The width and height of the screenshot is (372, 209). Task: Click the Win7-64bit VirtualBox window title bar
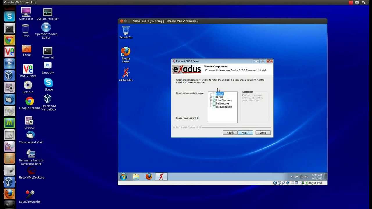pyautogui.click(x=223, y=21)
